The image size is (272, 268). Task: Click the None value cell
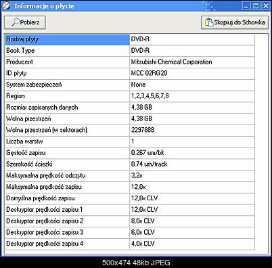pos(192,85)
